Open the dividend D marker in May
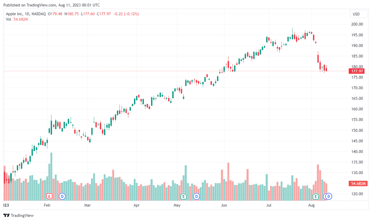The image size is (372, 221). tap(196, 196)
